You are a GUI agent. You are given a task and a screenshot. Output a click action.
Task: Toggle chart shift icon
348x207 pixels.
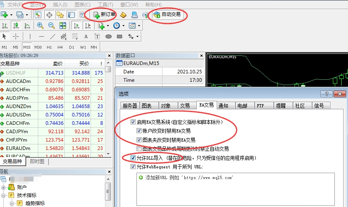click(88, 26)
